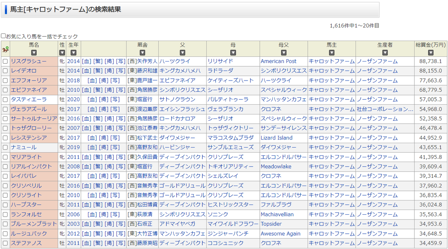The image size is (448, 249).
Task: Open breeder 社台コーポレーション link
Action: 385,109
